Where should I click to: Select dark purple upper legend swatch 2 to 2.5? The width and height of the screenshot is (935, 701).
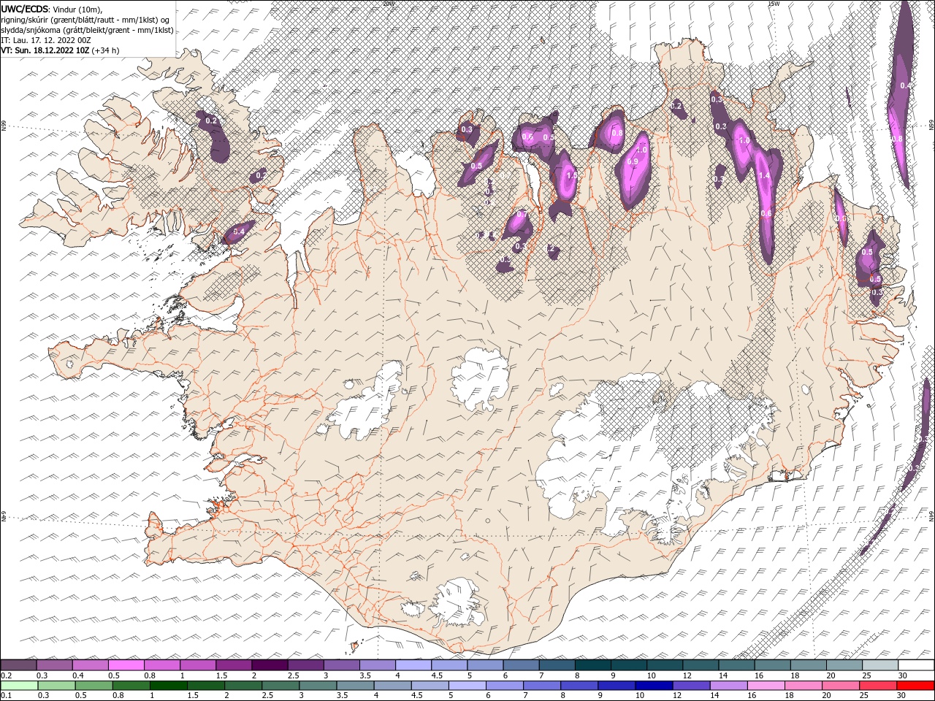[x=270, y=665]
